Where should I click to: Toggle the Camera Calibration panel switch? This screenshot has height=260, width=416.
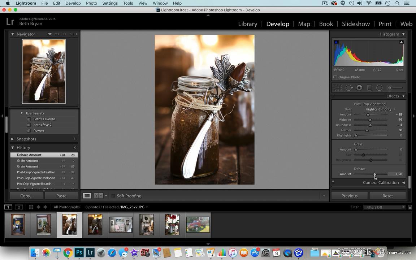(333, 182)
